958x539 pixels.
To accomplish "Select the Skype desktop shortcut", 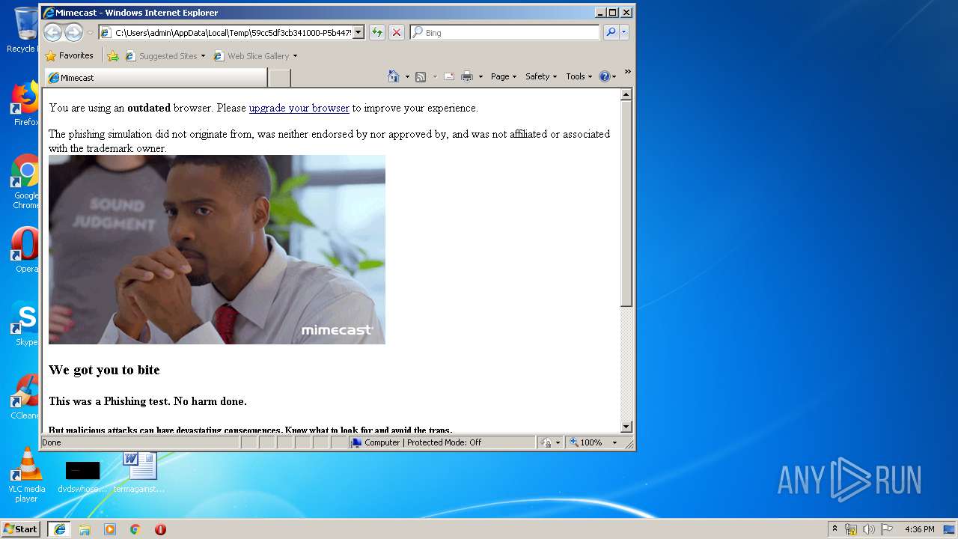I will [x=25, y=323].
